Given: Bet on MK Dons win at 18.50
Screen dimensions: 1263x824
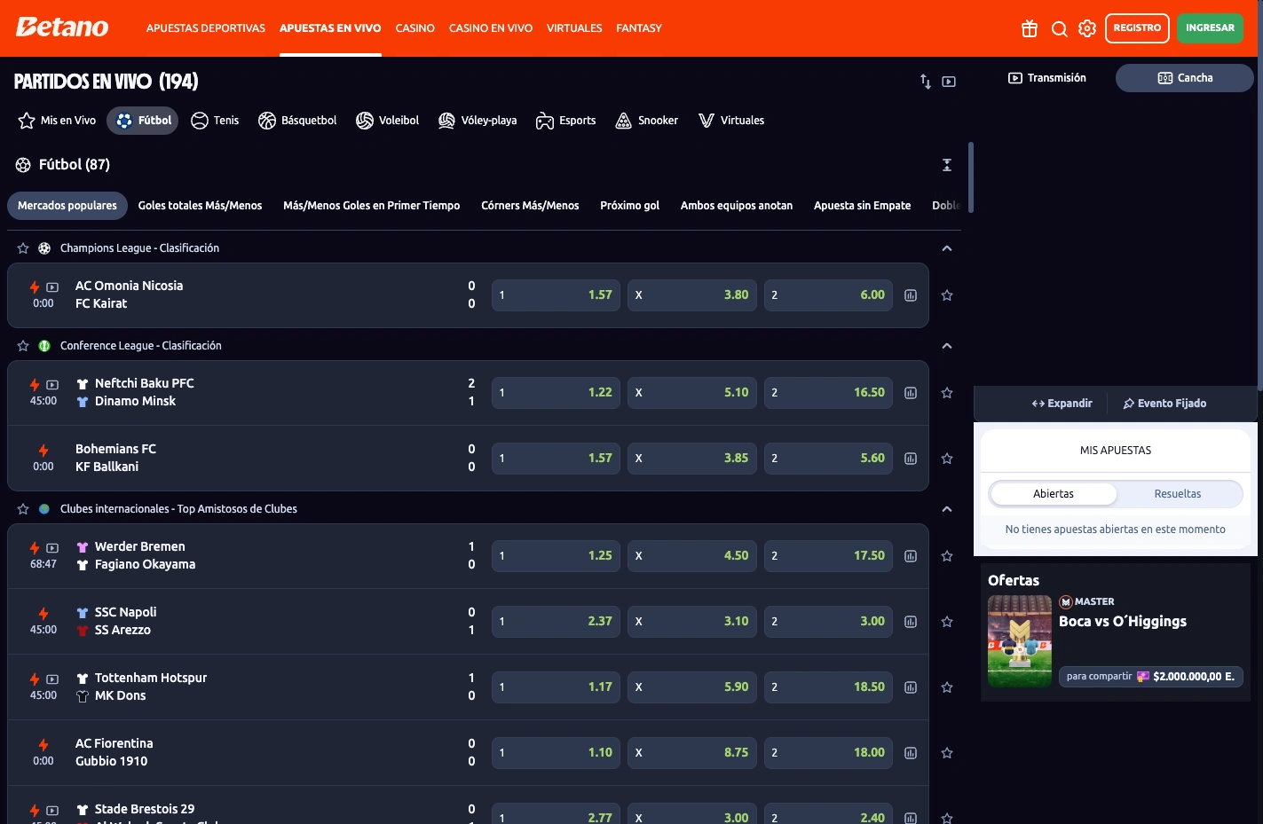Looking at the screenshot, I should 828,687.
